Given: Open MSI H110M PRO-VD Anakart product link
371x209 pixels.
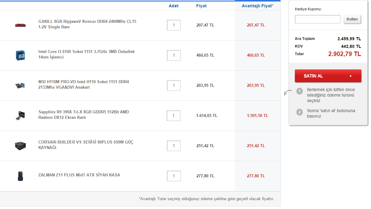Looking at the screenshot, I should (83, 85).
